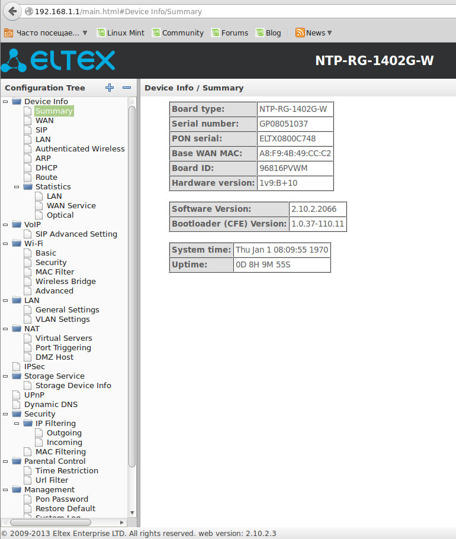Open the Community bookmark

(178, 33)
